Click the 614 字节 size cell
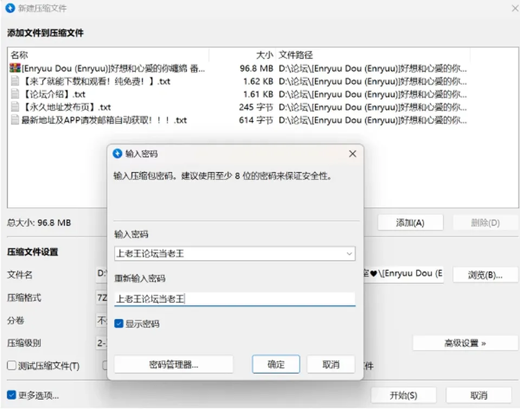This screenshot has height=409, width=520. pos(256,120)
